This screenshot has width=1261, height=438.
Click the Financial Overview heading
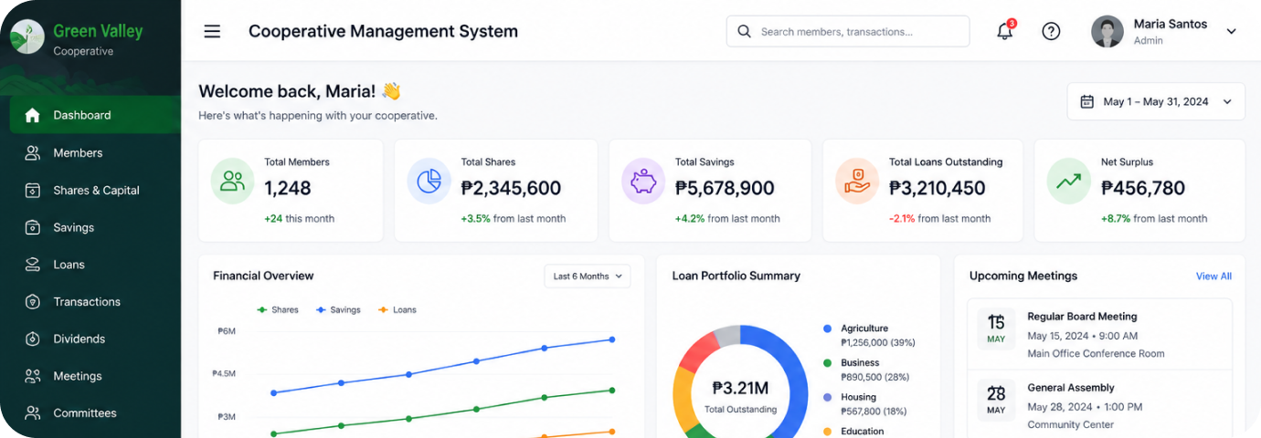click(x=263, y=276)
